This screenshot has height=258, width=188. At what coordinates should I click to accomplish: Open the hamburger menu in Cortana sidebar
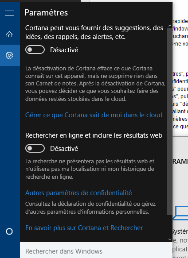click(9, 13)
